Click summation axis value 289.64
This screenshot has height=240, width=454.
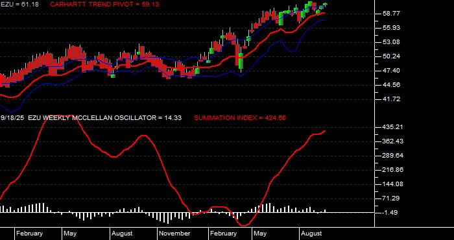[392, 156]
